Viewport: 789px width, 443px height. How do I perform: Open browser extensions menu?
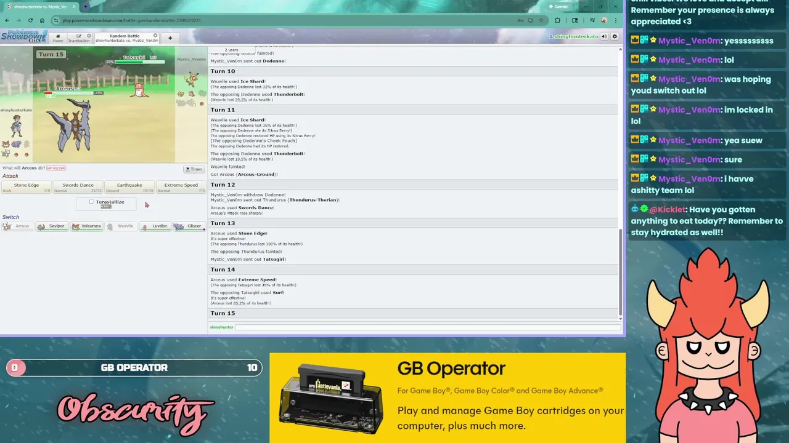pyautogui.click(x=558, y=20)
